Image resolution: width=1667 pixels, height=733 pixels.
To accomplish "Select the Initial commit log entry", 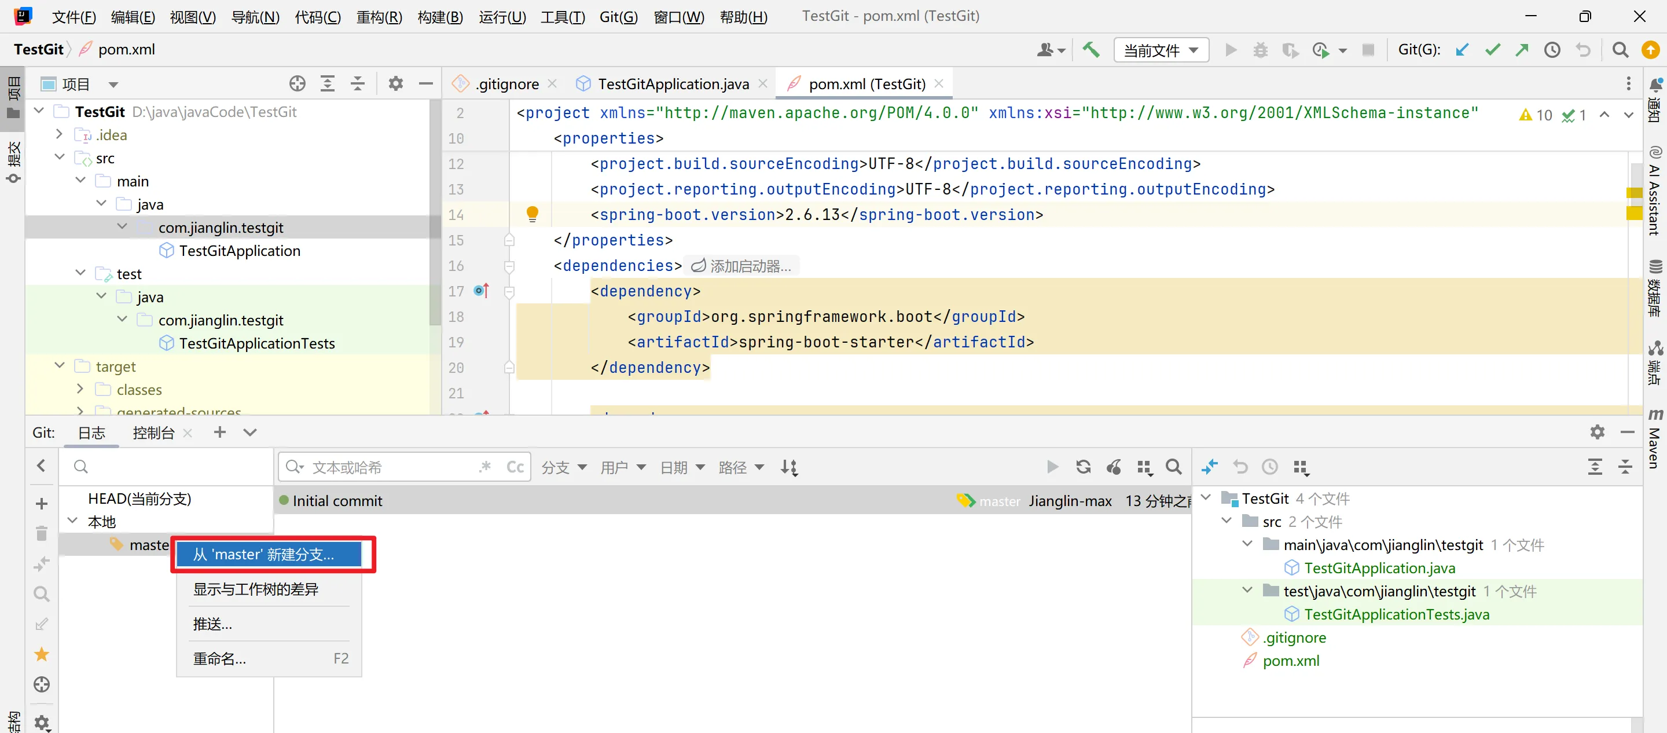I will pos(337,501).
